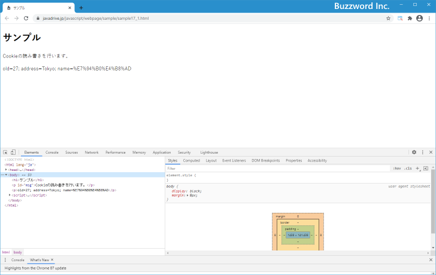
Task: Click the html breadcrumb
Action: 6,252
